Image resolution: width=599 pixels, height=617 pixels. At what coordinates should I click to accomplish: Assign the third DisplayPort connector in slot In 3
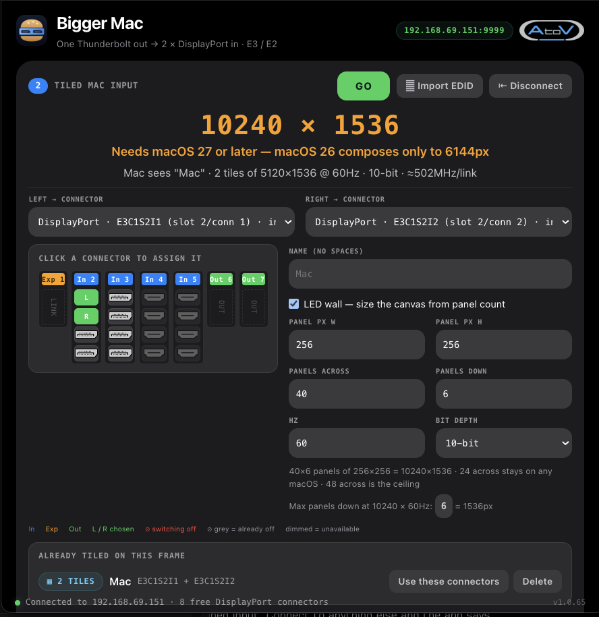121,335
